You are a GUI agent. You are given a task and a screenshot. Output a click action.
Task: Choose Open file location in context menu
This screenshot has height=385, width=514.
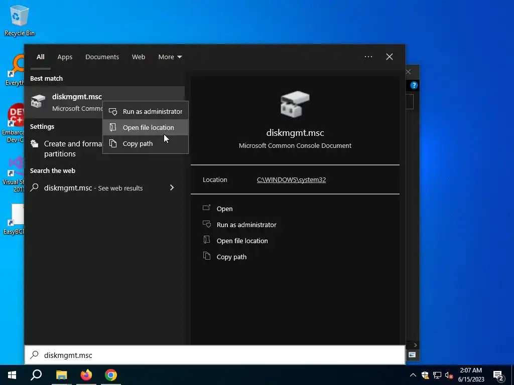pyautogui.click(x=146, y=128)
